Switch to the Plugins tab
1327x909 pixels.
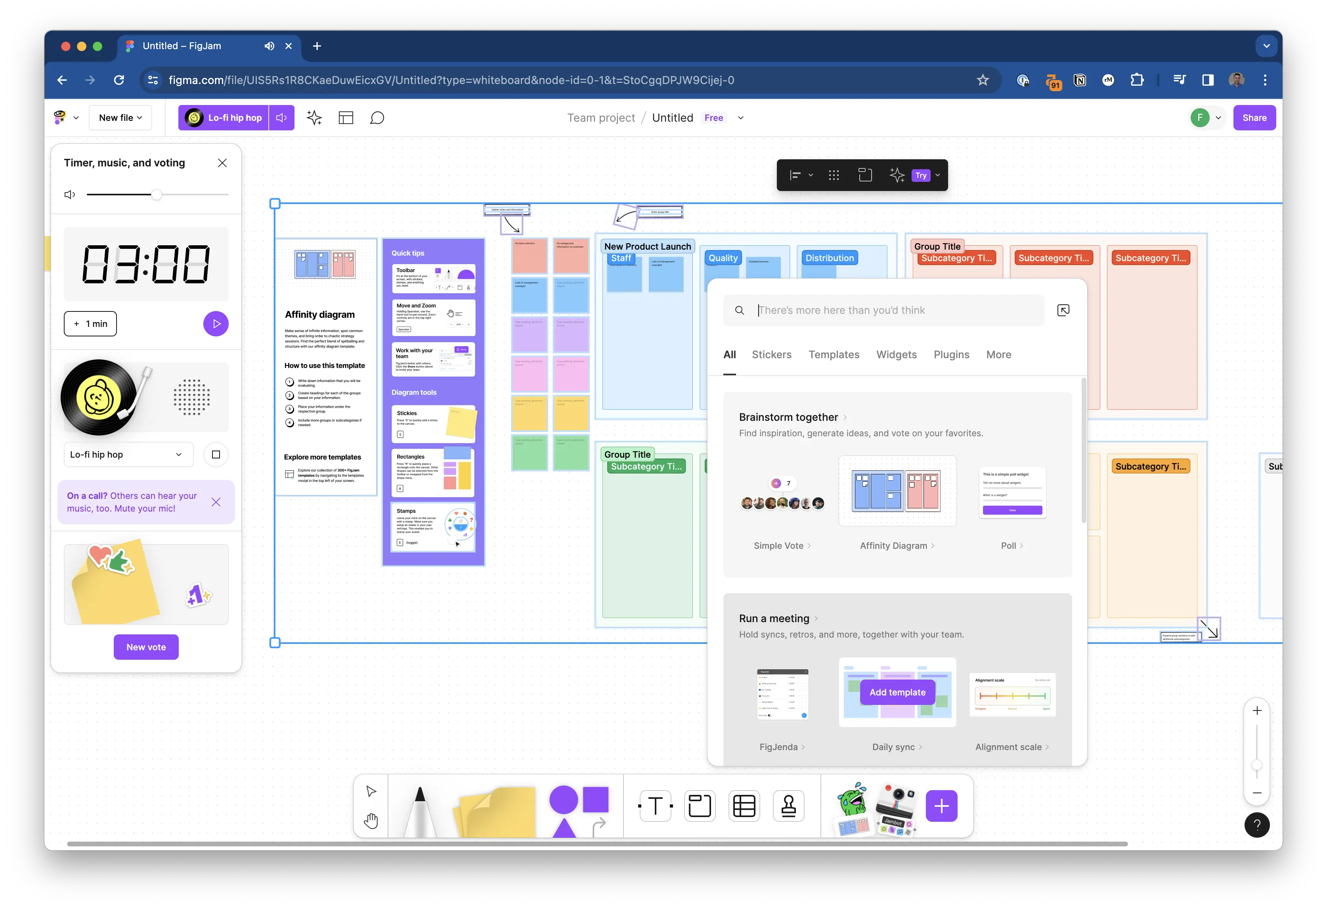[949, 355]
